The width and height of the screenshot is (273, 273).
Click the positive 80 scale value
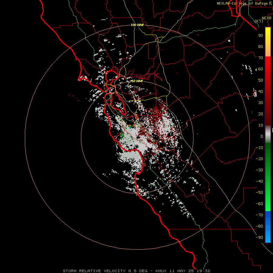261,47
